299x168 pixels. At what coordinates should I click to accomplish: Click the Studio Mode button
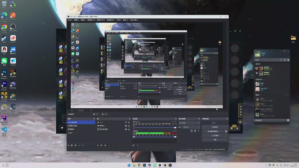click(x=215, y=136)
